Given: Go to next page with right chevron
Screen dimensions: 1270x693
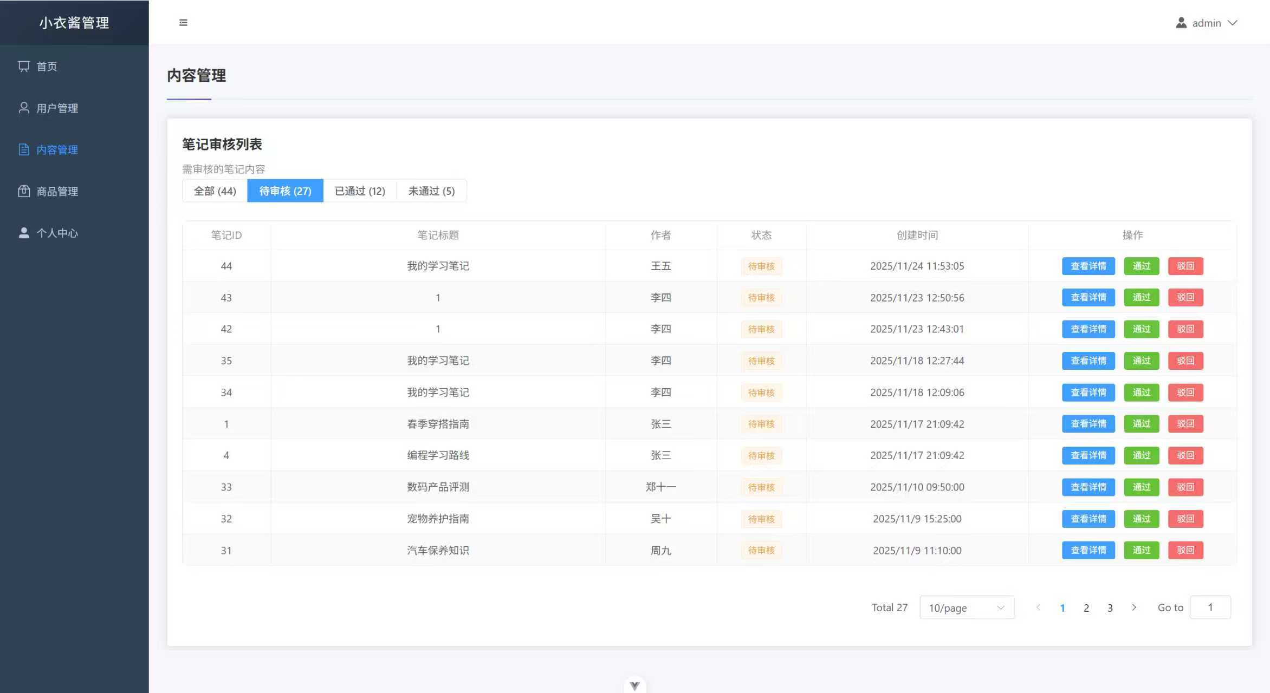Looking at the screenshot, I should 1134,607.
